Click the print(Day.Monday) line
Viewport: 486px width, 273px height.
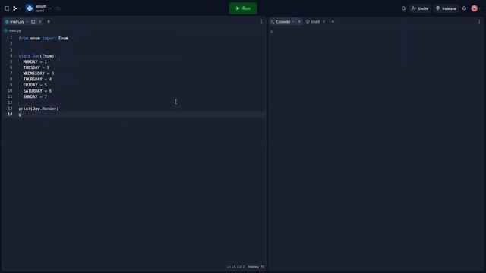click(x=39, y=108)
